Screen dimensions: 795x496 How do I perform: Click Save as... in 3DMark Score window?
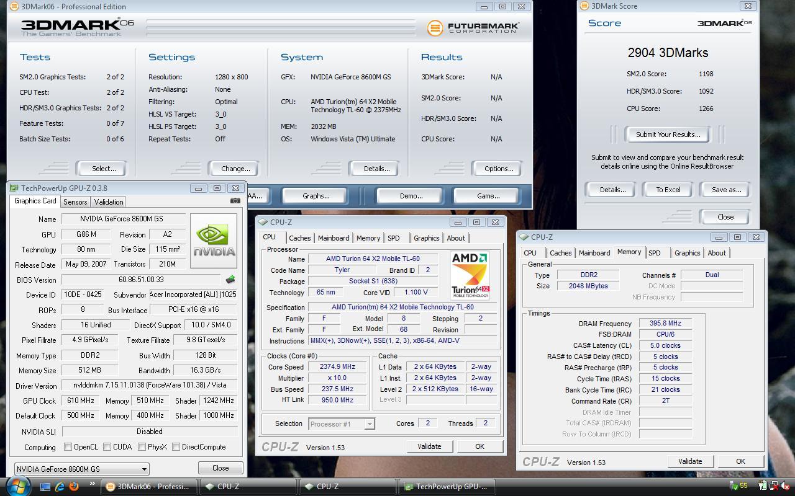coord(726,190)
